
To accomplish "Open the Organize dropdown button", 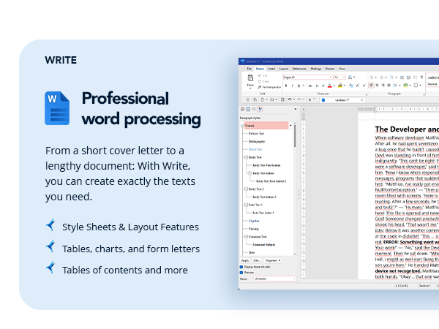I will 273,261.
